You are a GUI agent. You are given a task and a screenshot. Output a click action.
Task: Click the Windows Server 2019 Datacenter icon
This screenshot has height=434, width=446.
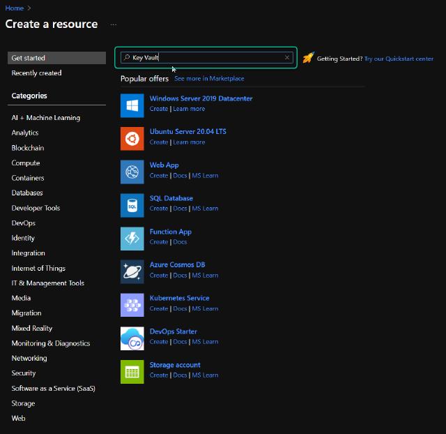tap(132, 105)
